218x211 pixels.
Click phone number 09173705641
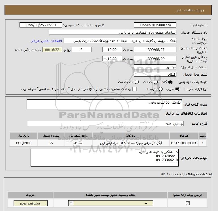point(167,156)
